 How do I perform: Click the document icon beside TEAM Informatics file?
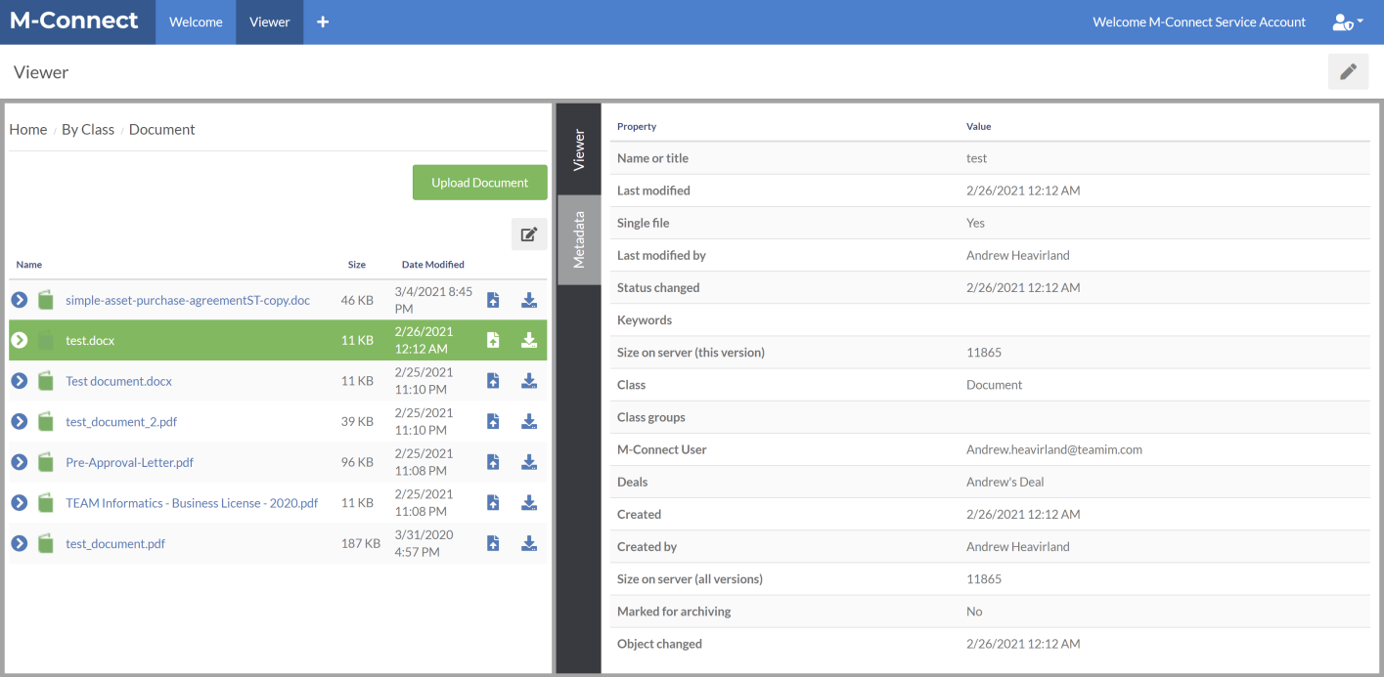click(46, 503)
